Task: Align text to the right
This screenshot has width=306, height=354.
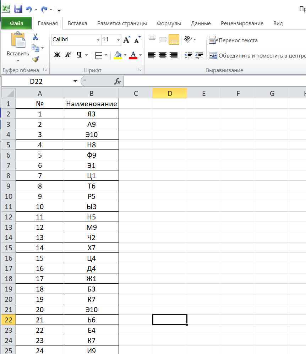Action: click(x=174, y=55)
